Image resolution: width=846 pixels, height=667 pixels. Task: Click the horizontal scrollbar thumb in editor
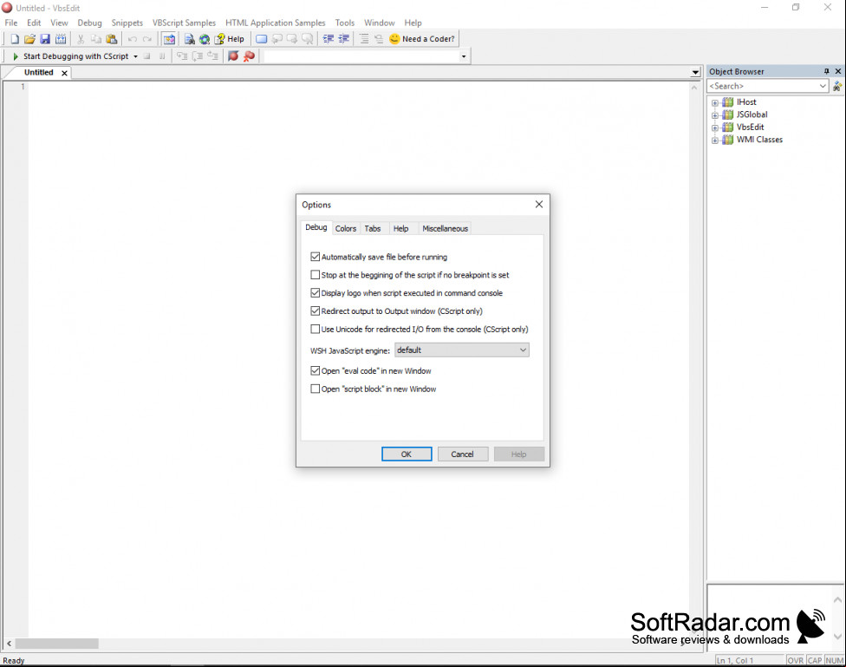tap(56, 644)
